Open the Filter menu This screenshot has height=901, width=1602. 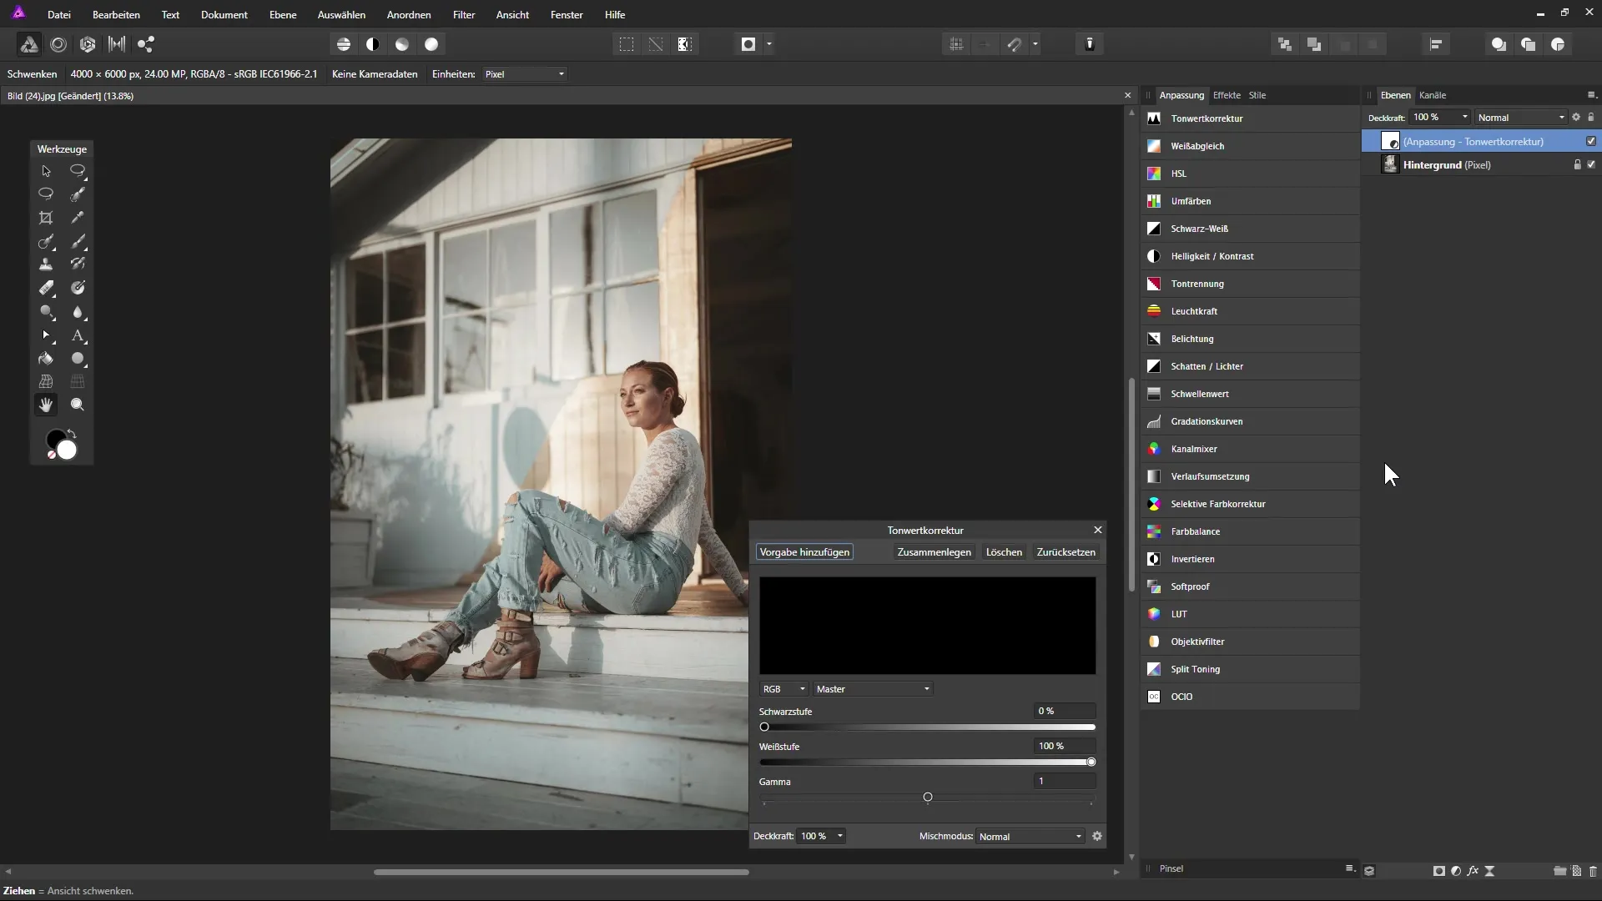[x=464, y=15]
